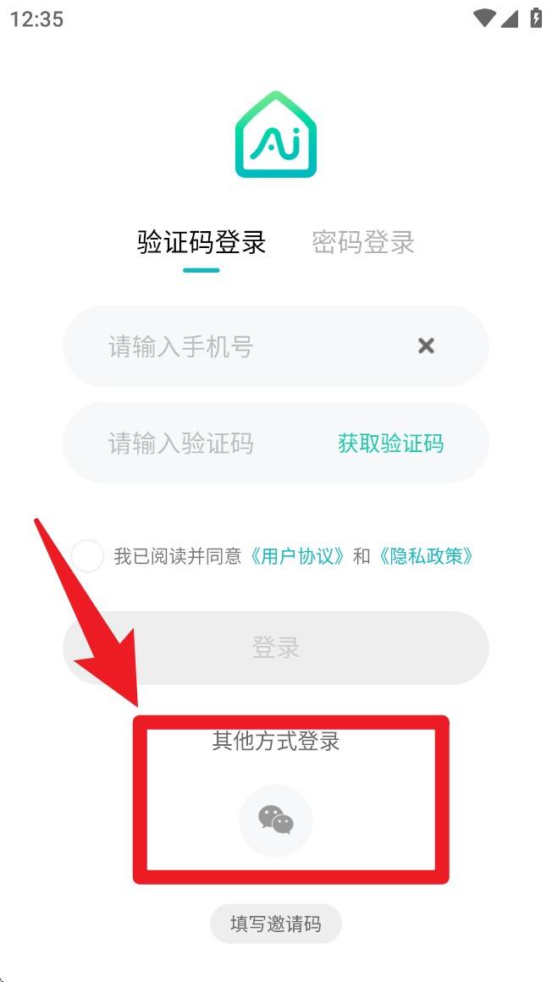The width and height of the screenshot is (552, 982).
Task: Focus the 请输入手机号 phone field
Action: (x=276, y=346)
